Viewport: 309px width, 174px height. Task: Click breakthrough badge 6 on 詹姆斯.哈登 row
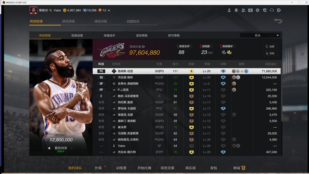[191, 71]
